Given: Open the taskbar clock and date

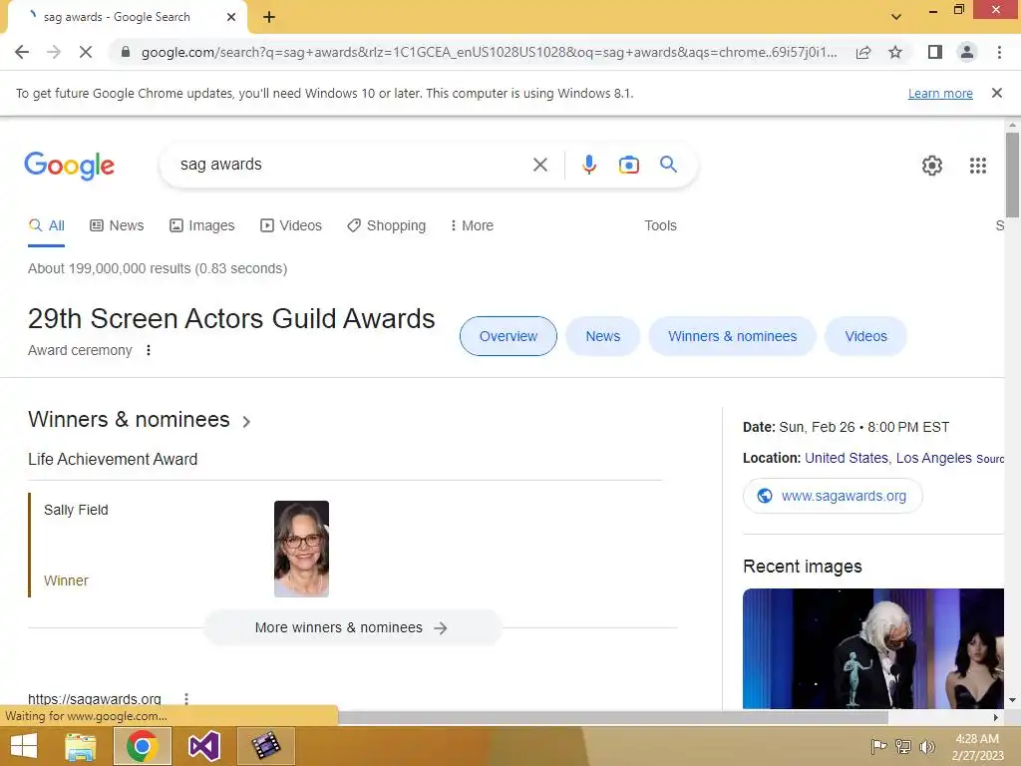Looking at the screenshot, I should click(977, 747).
